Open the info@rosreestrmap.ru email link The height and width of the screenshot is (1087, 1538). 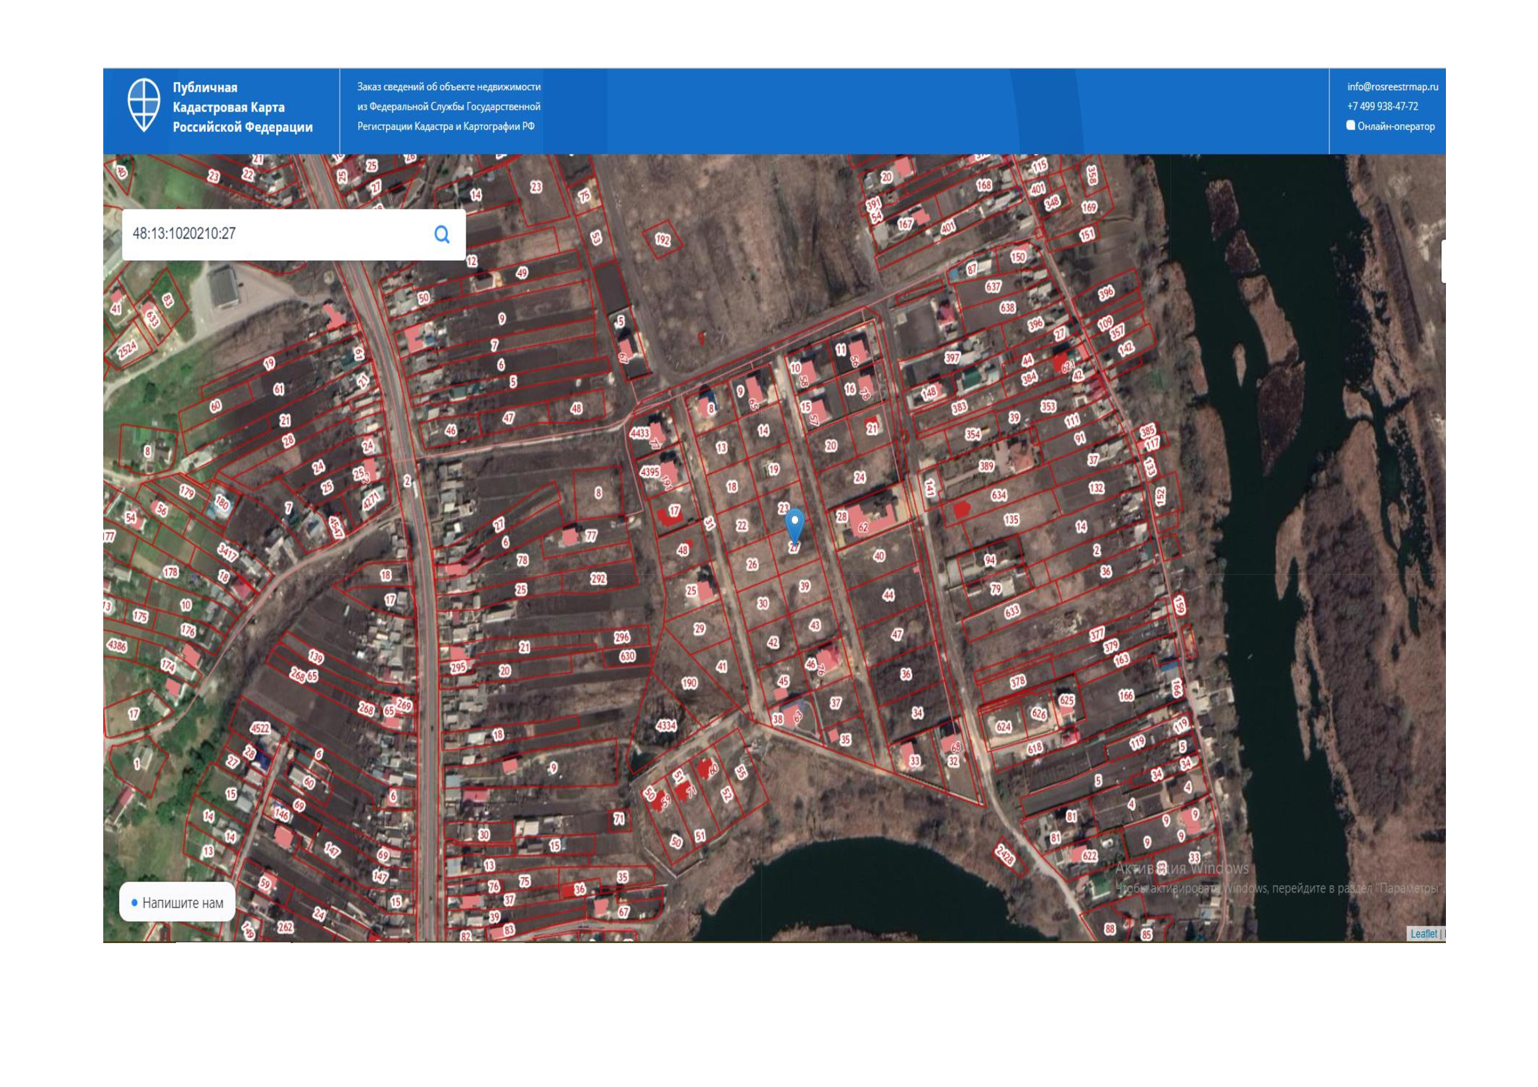coord(1393,86)
